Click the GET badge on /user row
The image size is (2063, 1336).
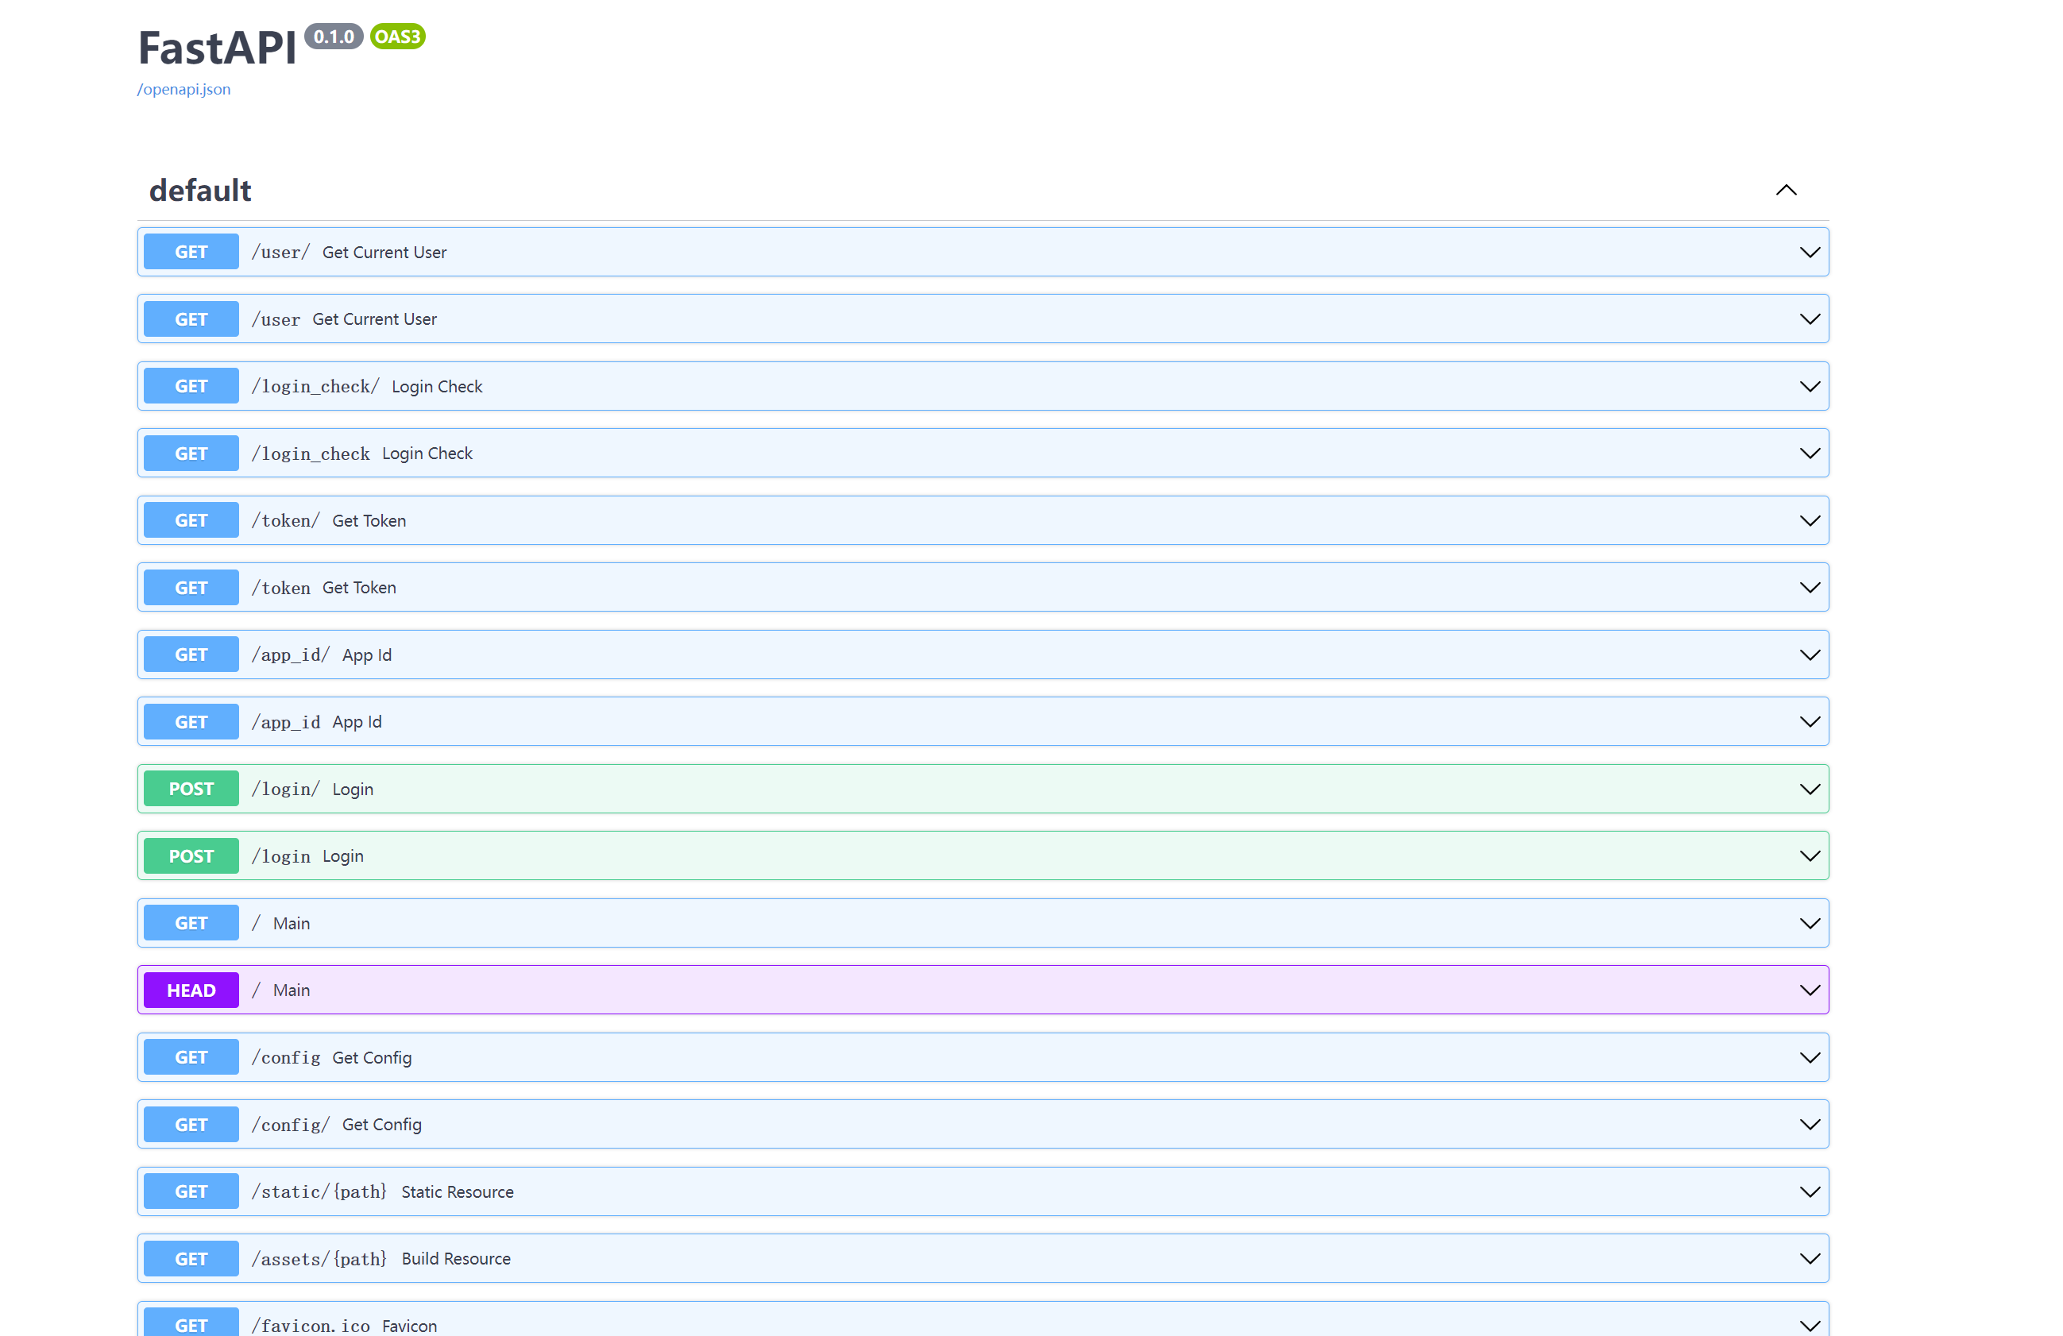pos(191,319)
